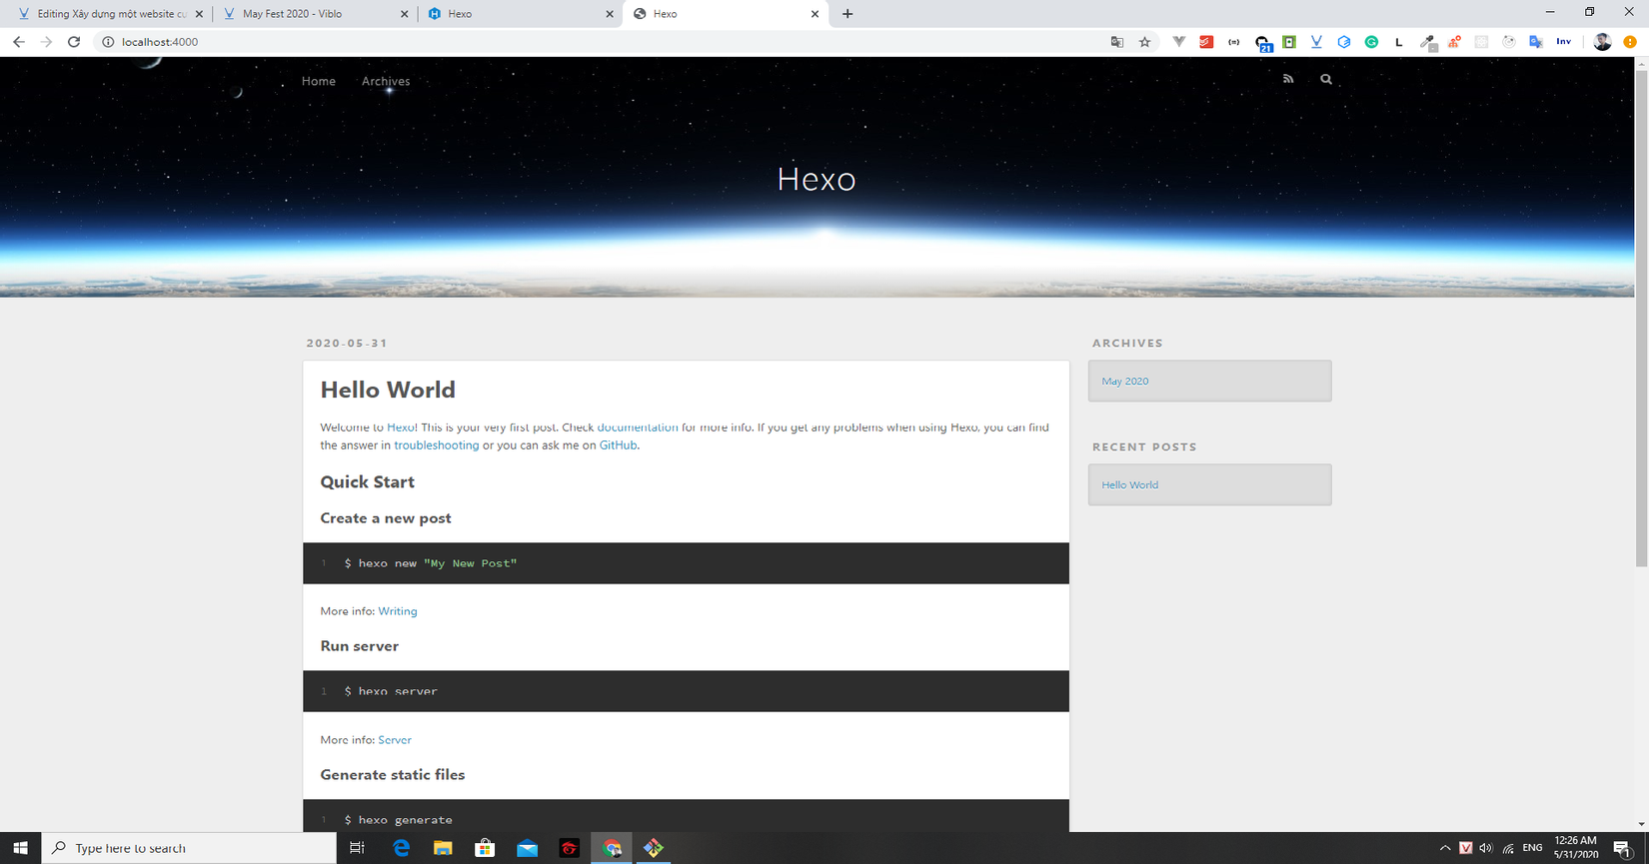The width and height of the screenshot is (1649, 864).
Task: Open the GitHub notifier extension with badge 21
Action: tap(1263, 43)
